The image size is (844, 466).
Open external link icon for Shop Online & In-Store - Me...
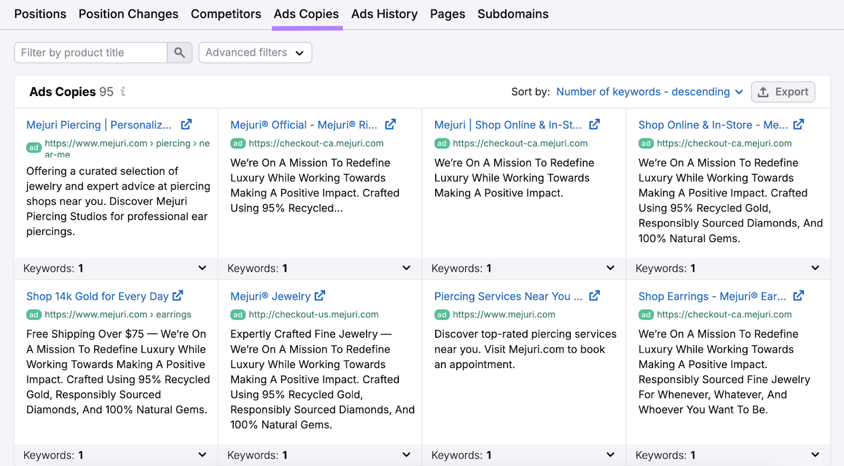tap(799, 125)
